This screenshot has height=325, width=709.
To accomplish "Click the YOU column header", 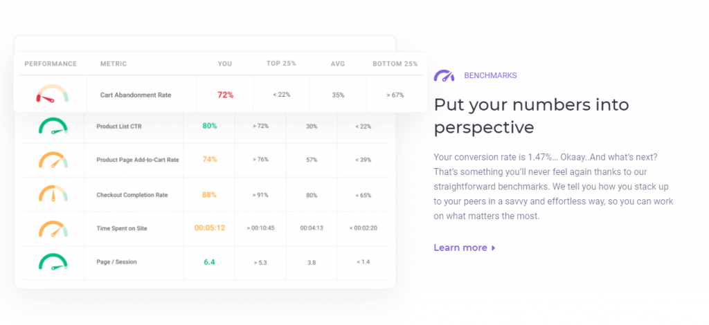I will point(225,64).
